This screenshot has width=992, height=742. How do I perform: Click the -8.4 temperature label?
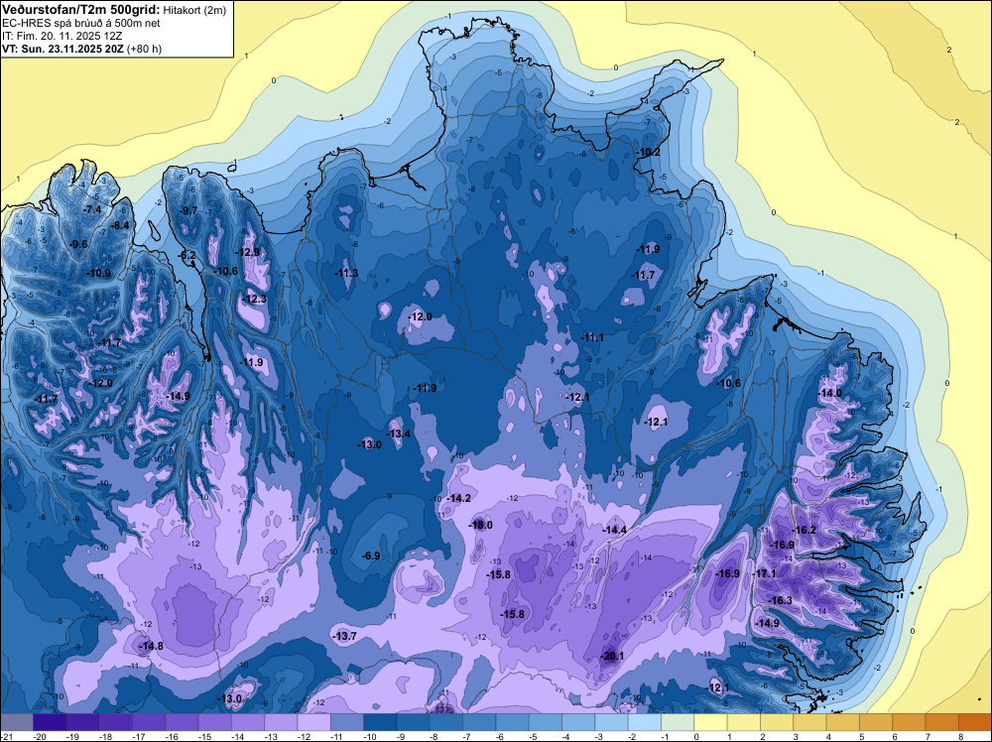tap(119, 224)
